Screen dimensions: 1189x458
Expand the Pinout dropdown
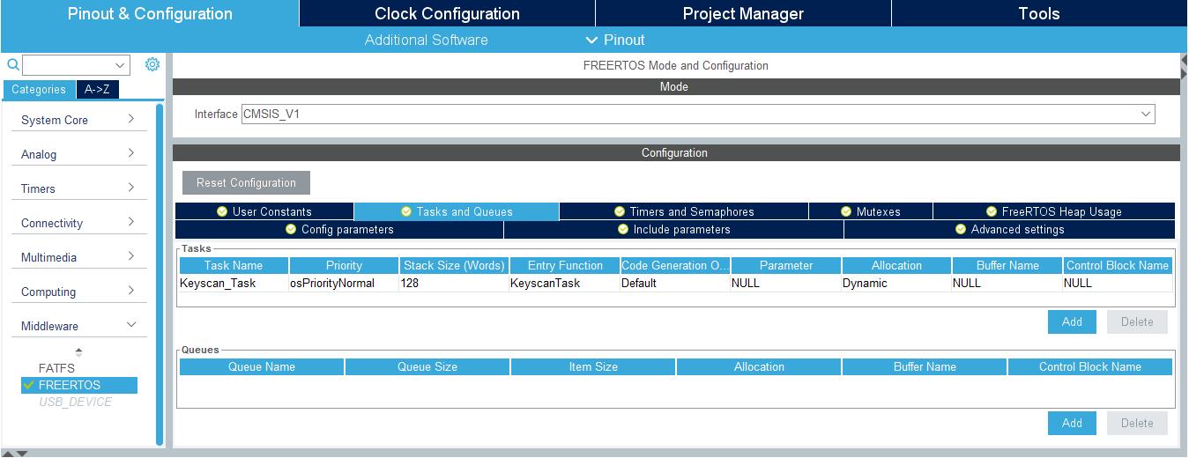pos(615,40)
